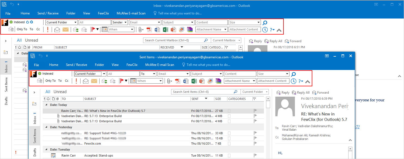Click Reply in Inbox reading pane
The height and width of the screenshot is (159, 404).
point(255,41)
